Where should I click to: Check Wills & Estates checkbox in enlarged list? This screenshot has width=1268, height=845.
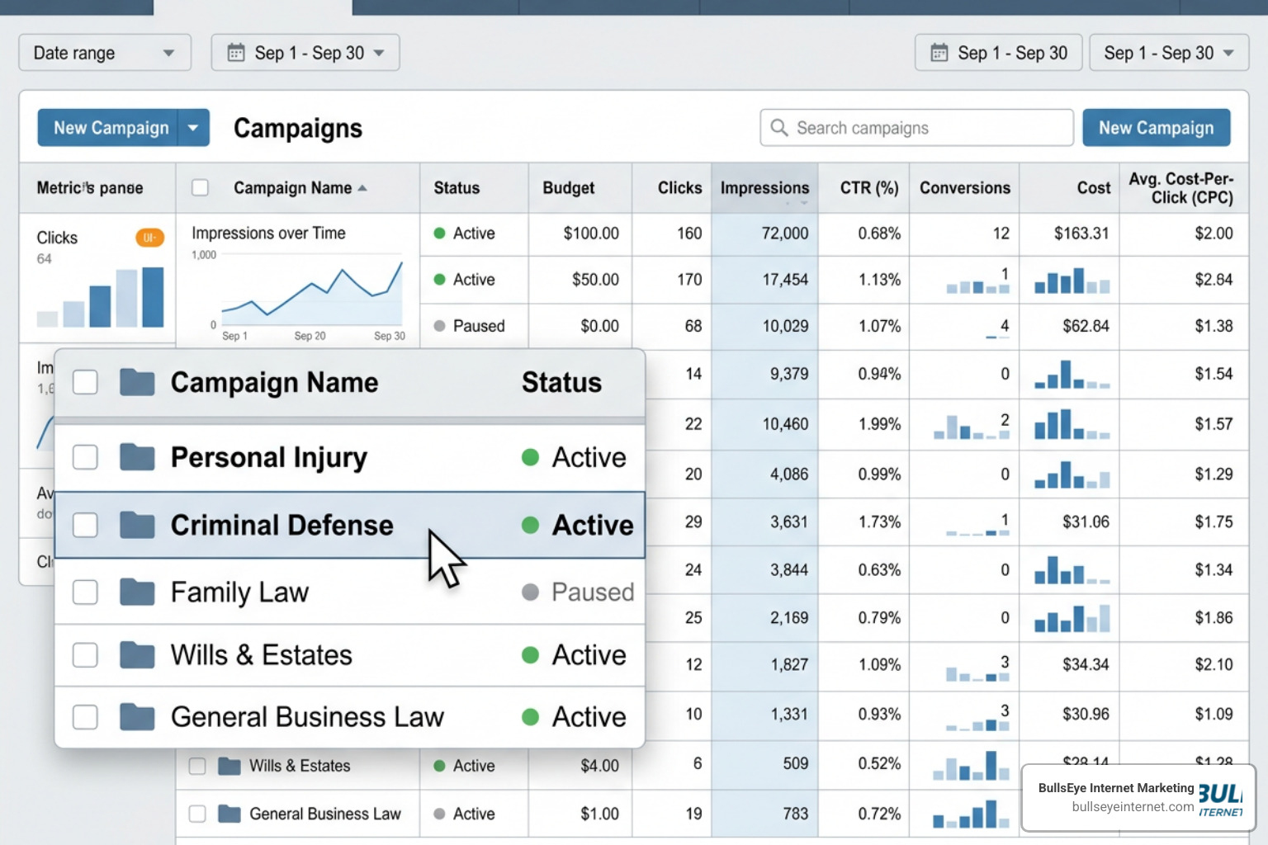(x=85, y=655)
